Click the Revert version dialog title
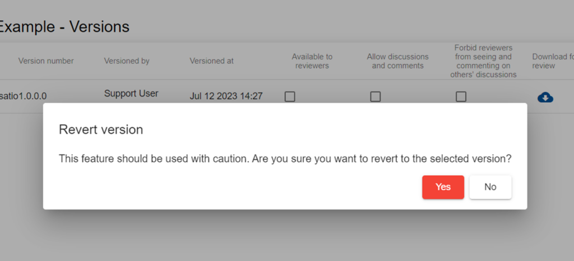 pos(101,130)
